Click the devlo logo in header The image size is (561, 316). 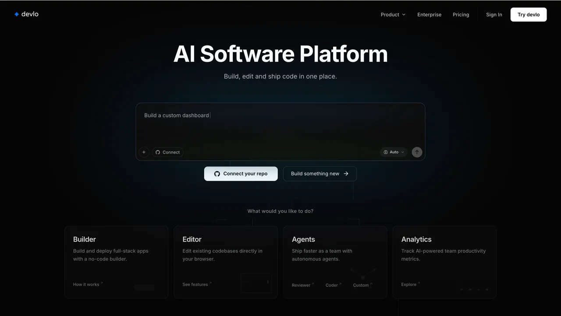click(x=26, y=14)
